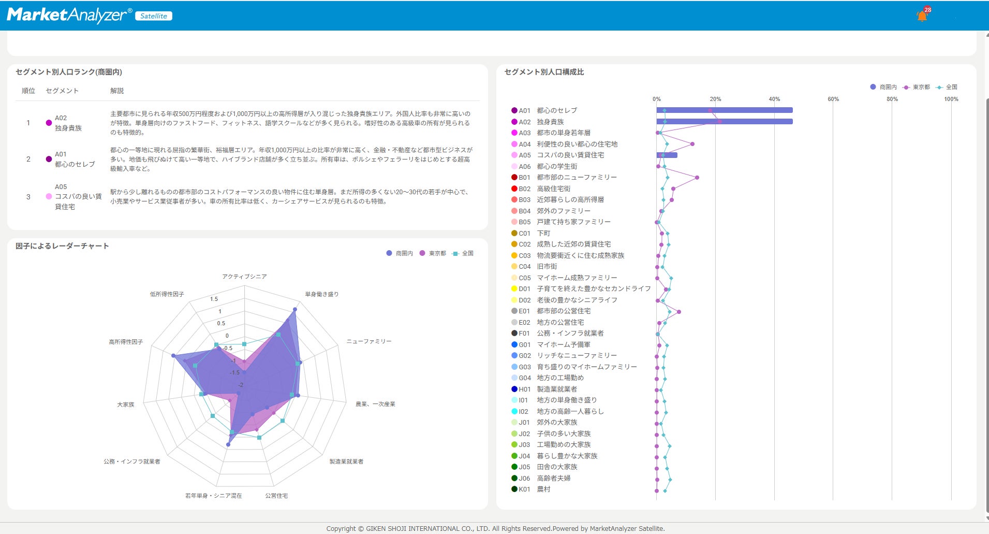Click the Satellite badge in header
Image resolution: width=989 pixels, height=534 pixels.
pyautogui.click(x=154, y=16)
